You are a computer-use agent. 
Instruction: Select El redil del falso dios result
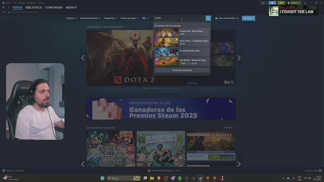point(182,52)
